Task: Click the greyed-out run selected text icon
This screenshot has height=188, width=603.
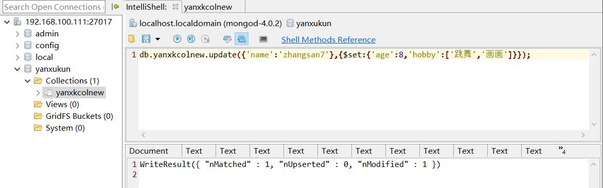Action: click(205, 38)
